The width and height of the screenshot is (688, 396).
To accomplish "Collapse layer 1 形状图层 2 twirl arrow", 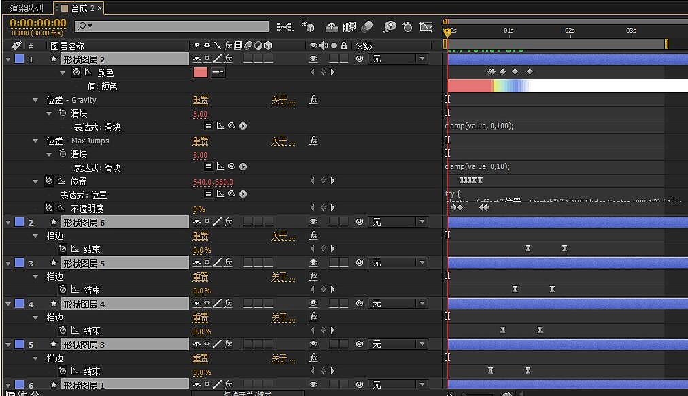I will 8,59.
